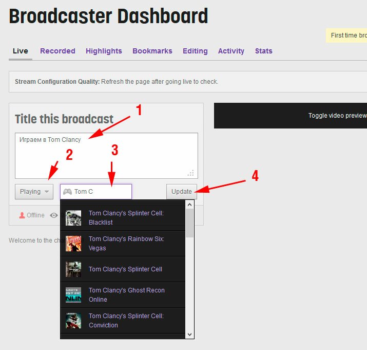Click Rainbow Six: Vegas cover thumbnail
Screen dimensions: 367x350
pos(73,244)
